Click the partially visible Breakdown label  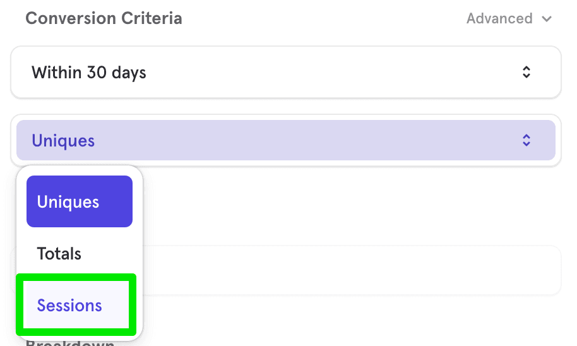70,343
